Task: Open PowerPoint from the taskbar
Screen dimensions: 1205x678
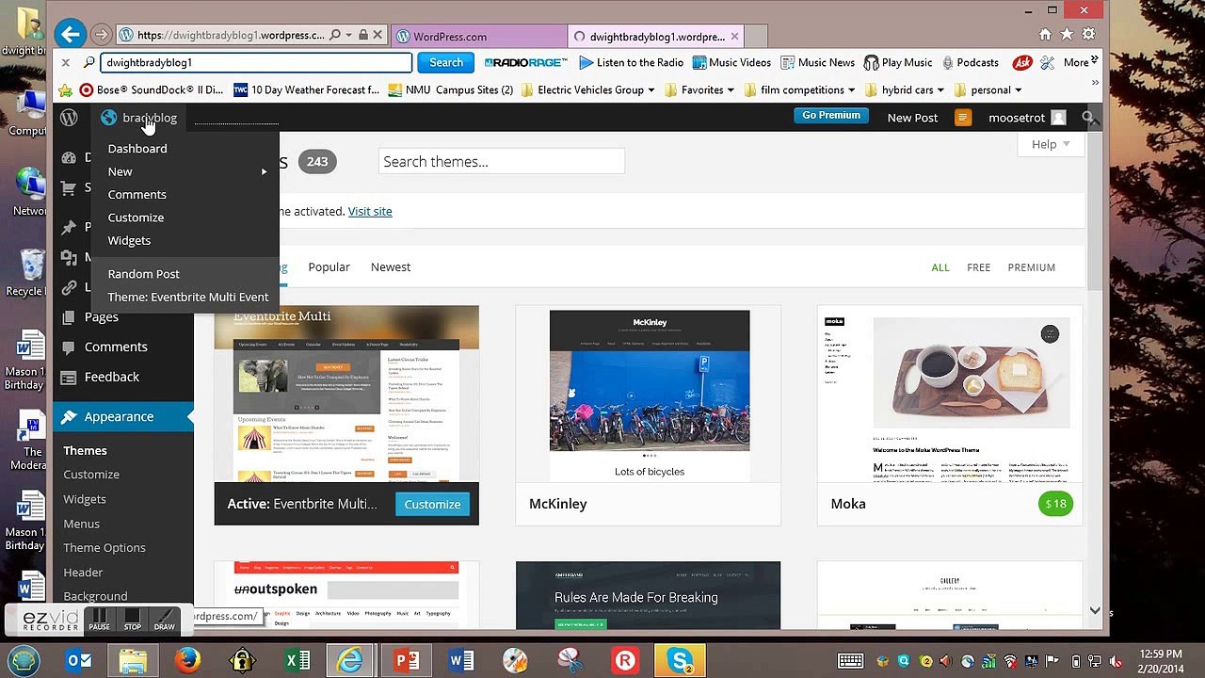Action: 407,660
